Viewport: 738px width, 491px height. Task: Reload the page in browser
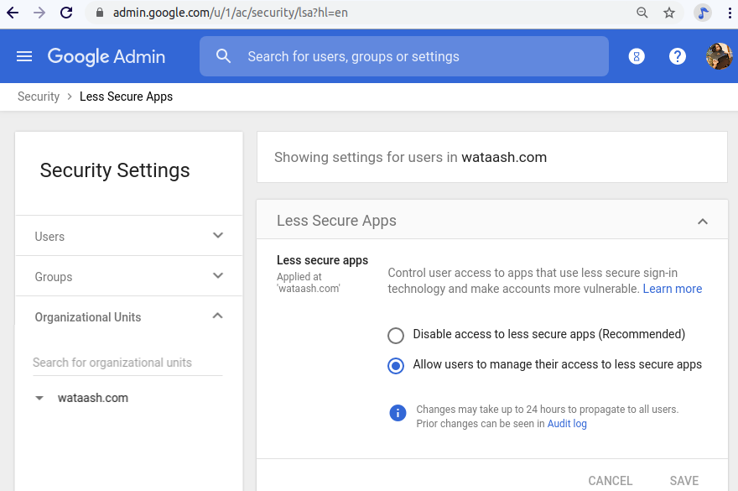66,13
